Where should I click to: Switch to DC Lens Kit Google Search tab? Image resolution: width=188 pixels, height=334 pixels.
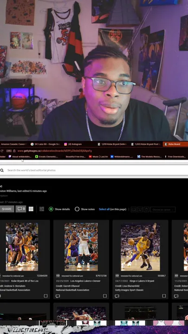(45, 144)
